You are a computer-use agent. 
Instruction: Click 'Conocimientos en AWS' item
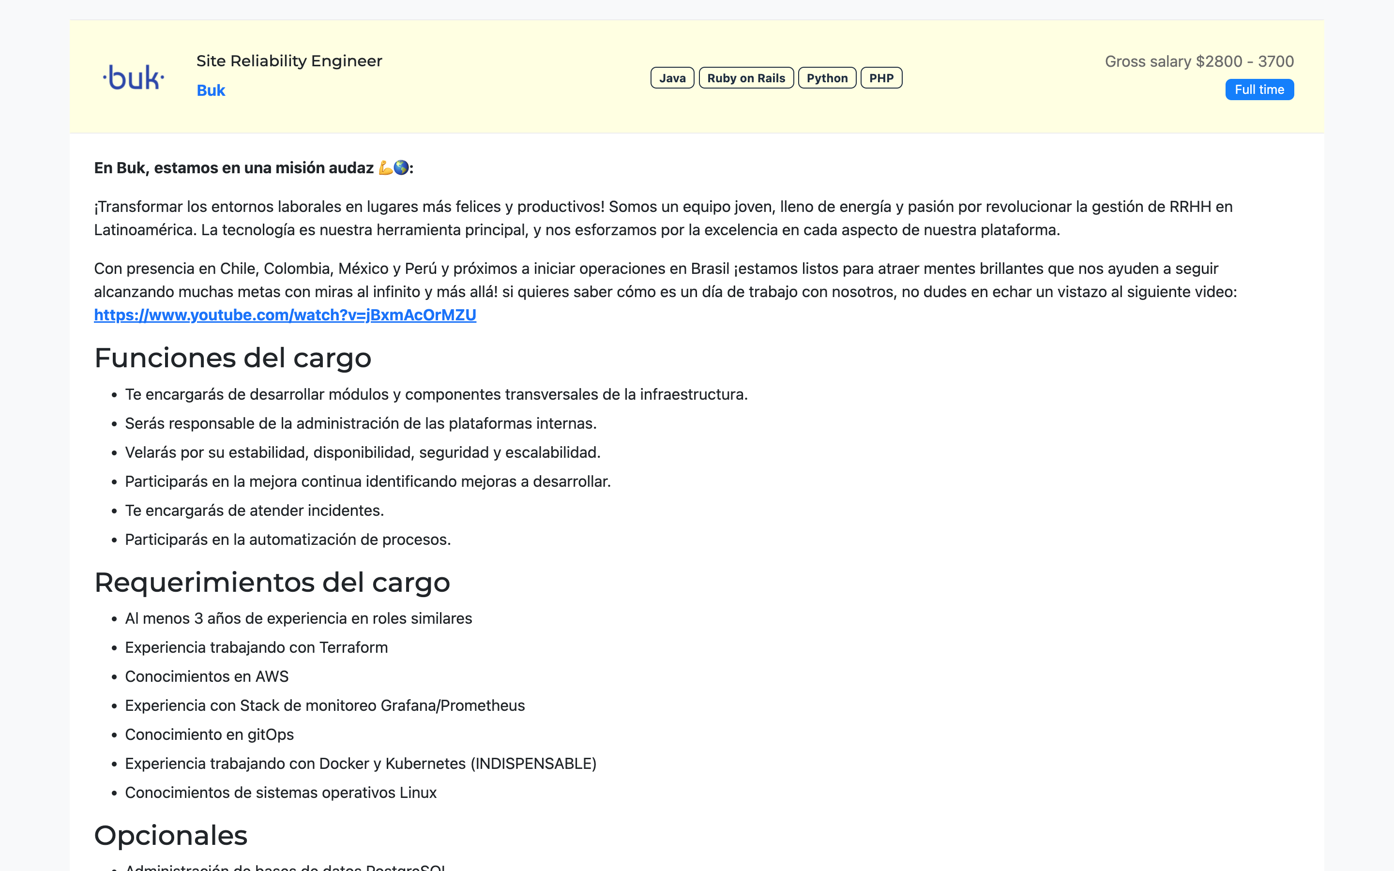(x=207, y=677)
